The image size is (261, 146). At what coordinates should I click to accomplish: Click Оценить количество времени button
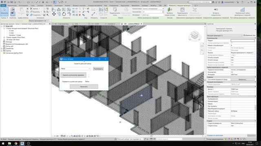(73, 75)
